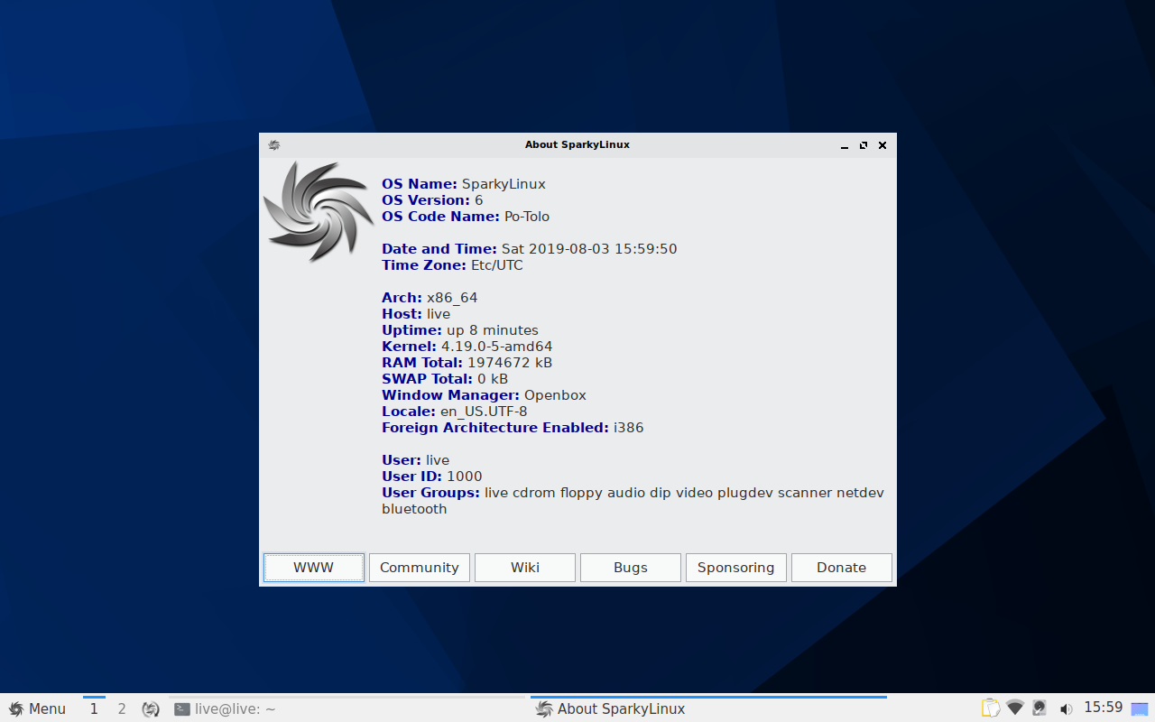The image size is (1155, 722).
Task: Click the taskbar clock showing 15:59
Action: click(x=1103, y=708)
